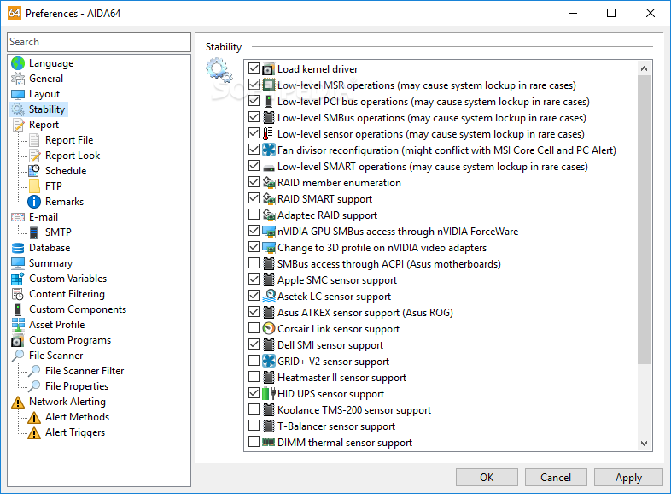Click 'Apple SMC sensor support' text

pyautogui.click(x=337, y=280)
